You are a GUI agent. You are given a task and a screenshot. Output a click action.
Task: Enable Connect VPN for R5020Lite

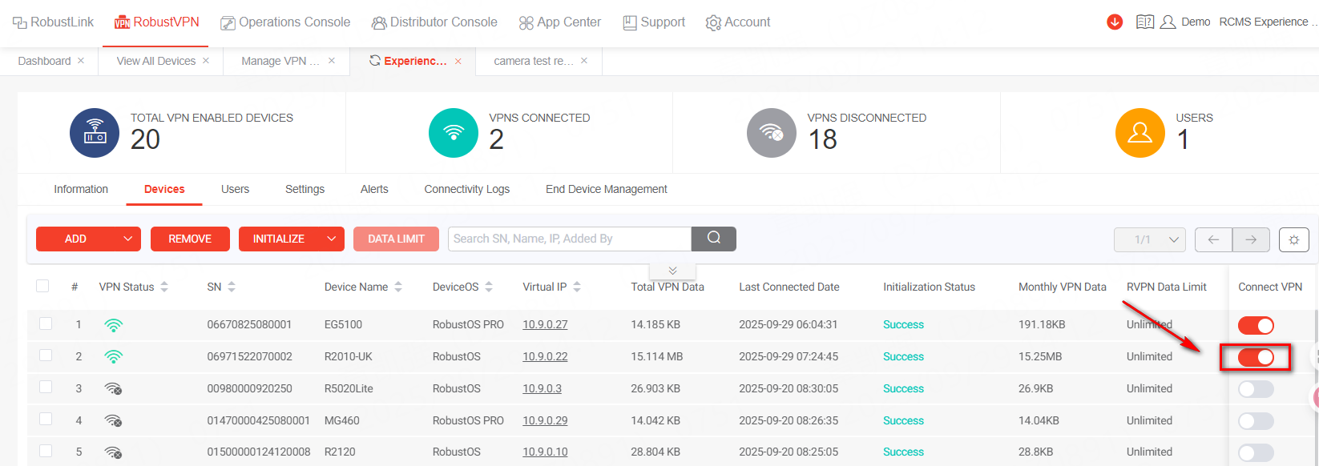tap(1255, 389)
